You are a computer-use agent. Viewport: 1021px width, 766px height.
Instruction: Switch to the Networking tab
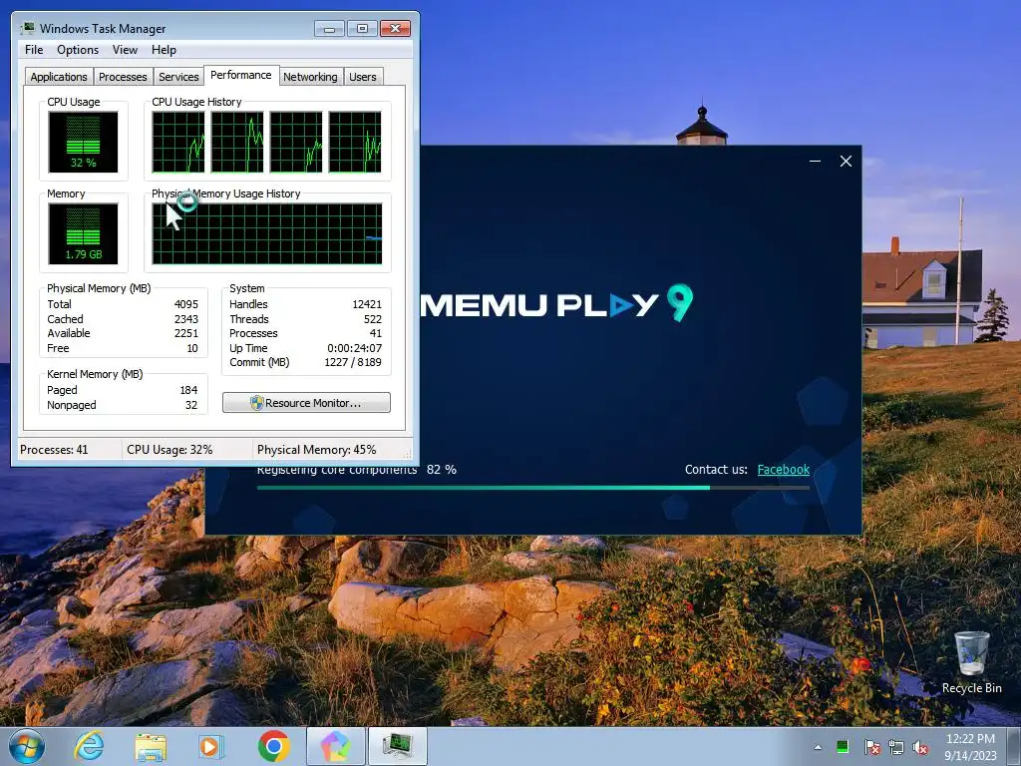tap(311, 77)
